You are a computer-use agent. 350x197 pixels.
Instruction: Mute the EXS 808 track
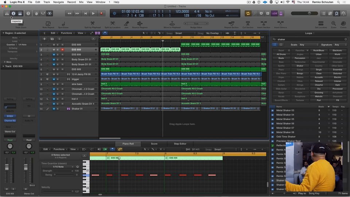[x=54, y=54]
